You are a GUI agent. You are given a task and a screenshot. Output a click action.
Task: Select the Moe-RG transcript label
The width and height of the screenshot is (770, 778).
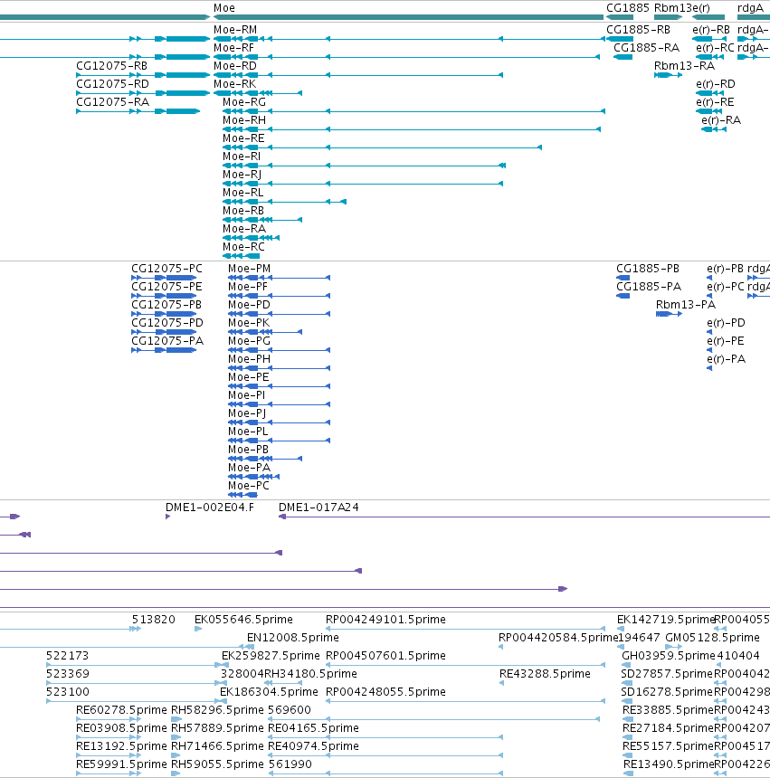244,102
